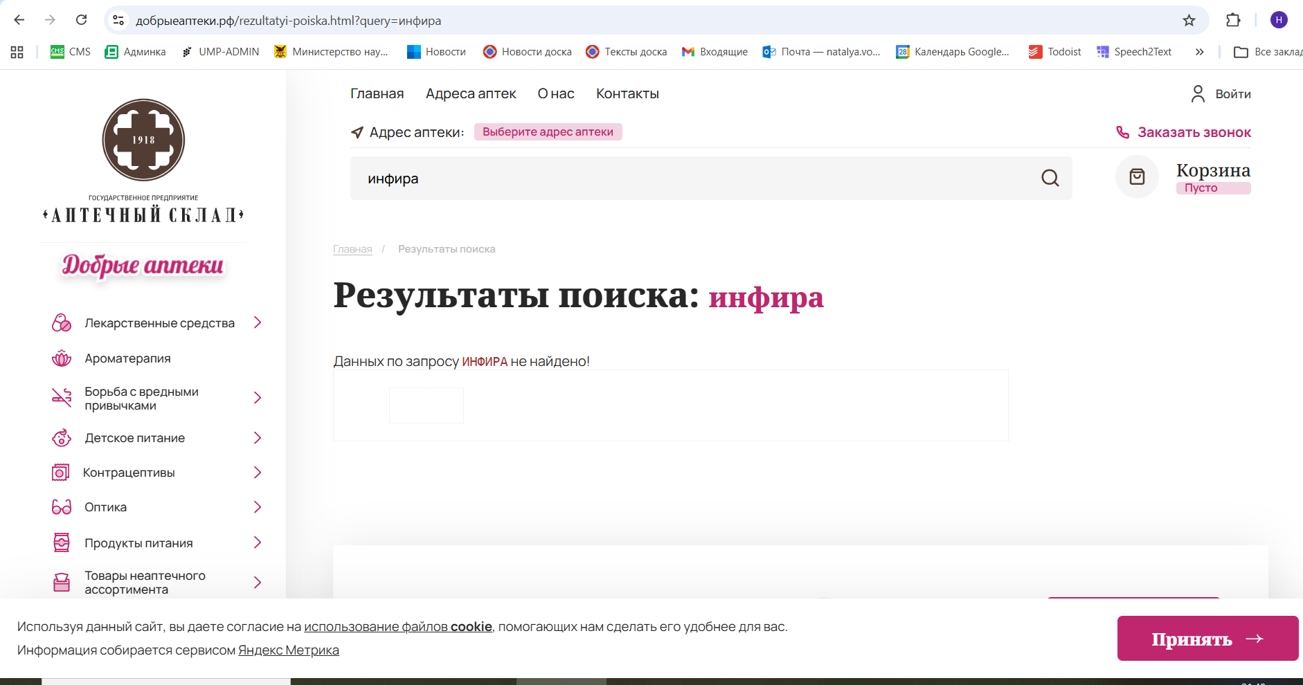Click the Выберите адрес аптеки button
This screenshot has height=685, width=1303.
(548, 132)
